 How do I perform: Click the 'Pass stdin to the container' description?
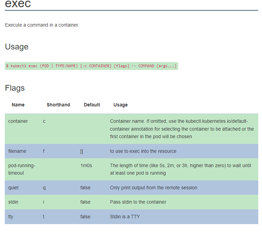click(138, 202)
